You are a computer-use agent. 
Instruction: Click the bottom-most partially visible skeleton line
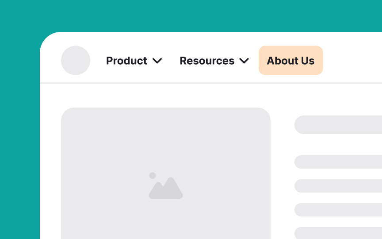[x=338, y=233]
